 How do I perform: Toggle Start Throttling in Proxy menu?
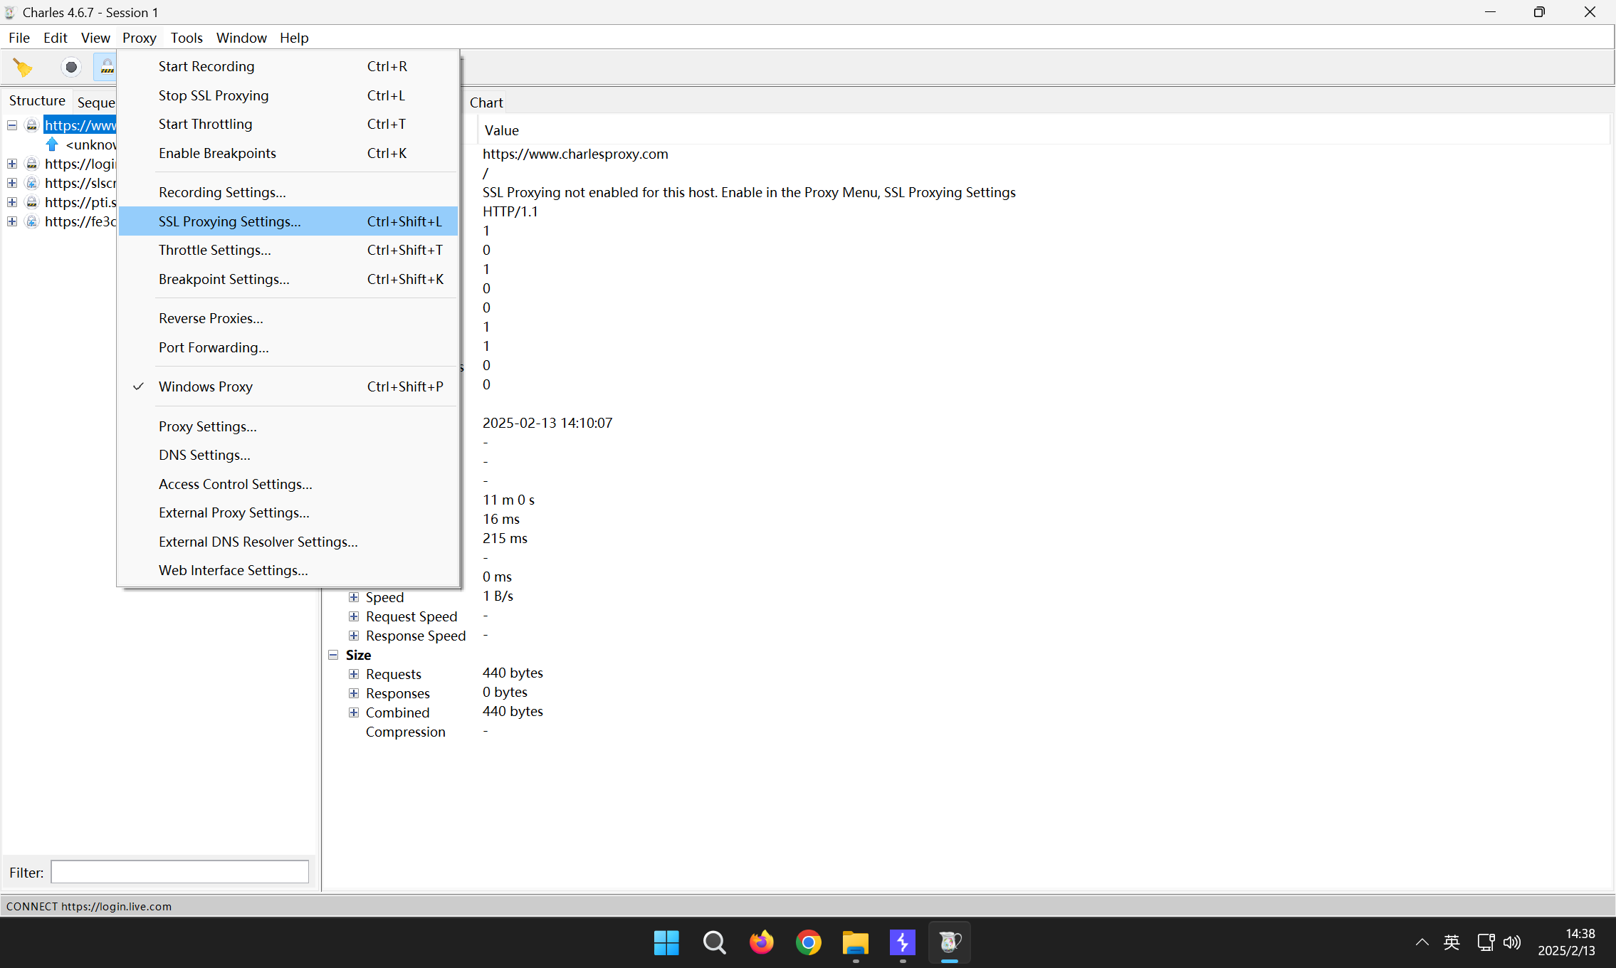[x=205, y=124]
